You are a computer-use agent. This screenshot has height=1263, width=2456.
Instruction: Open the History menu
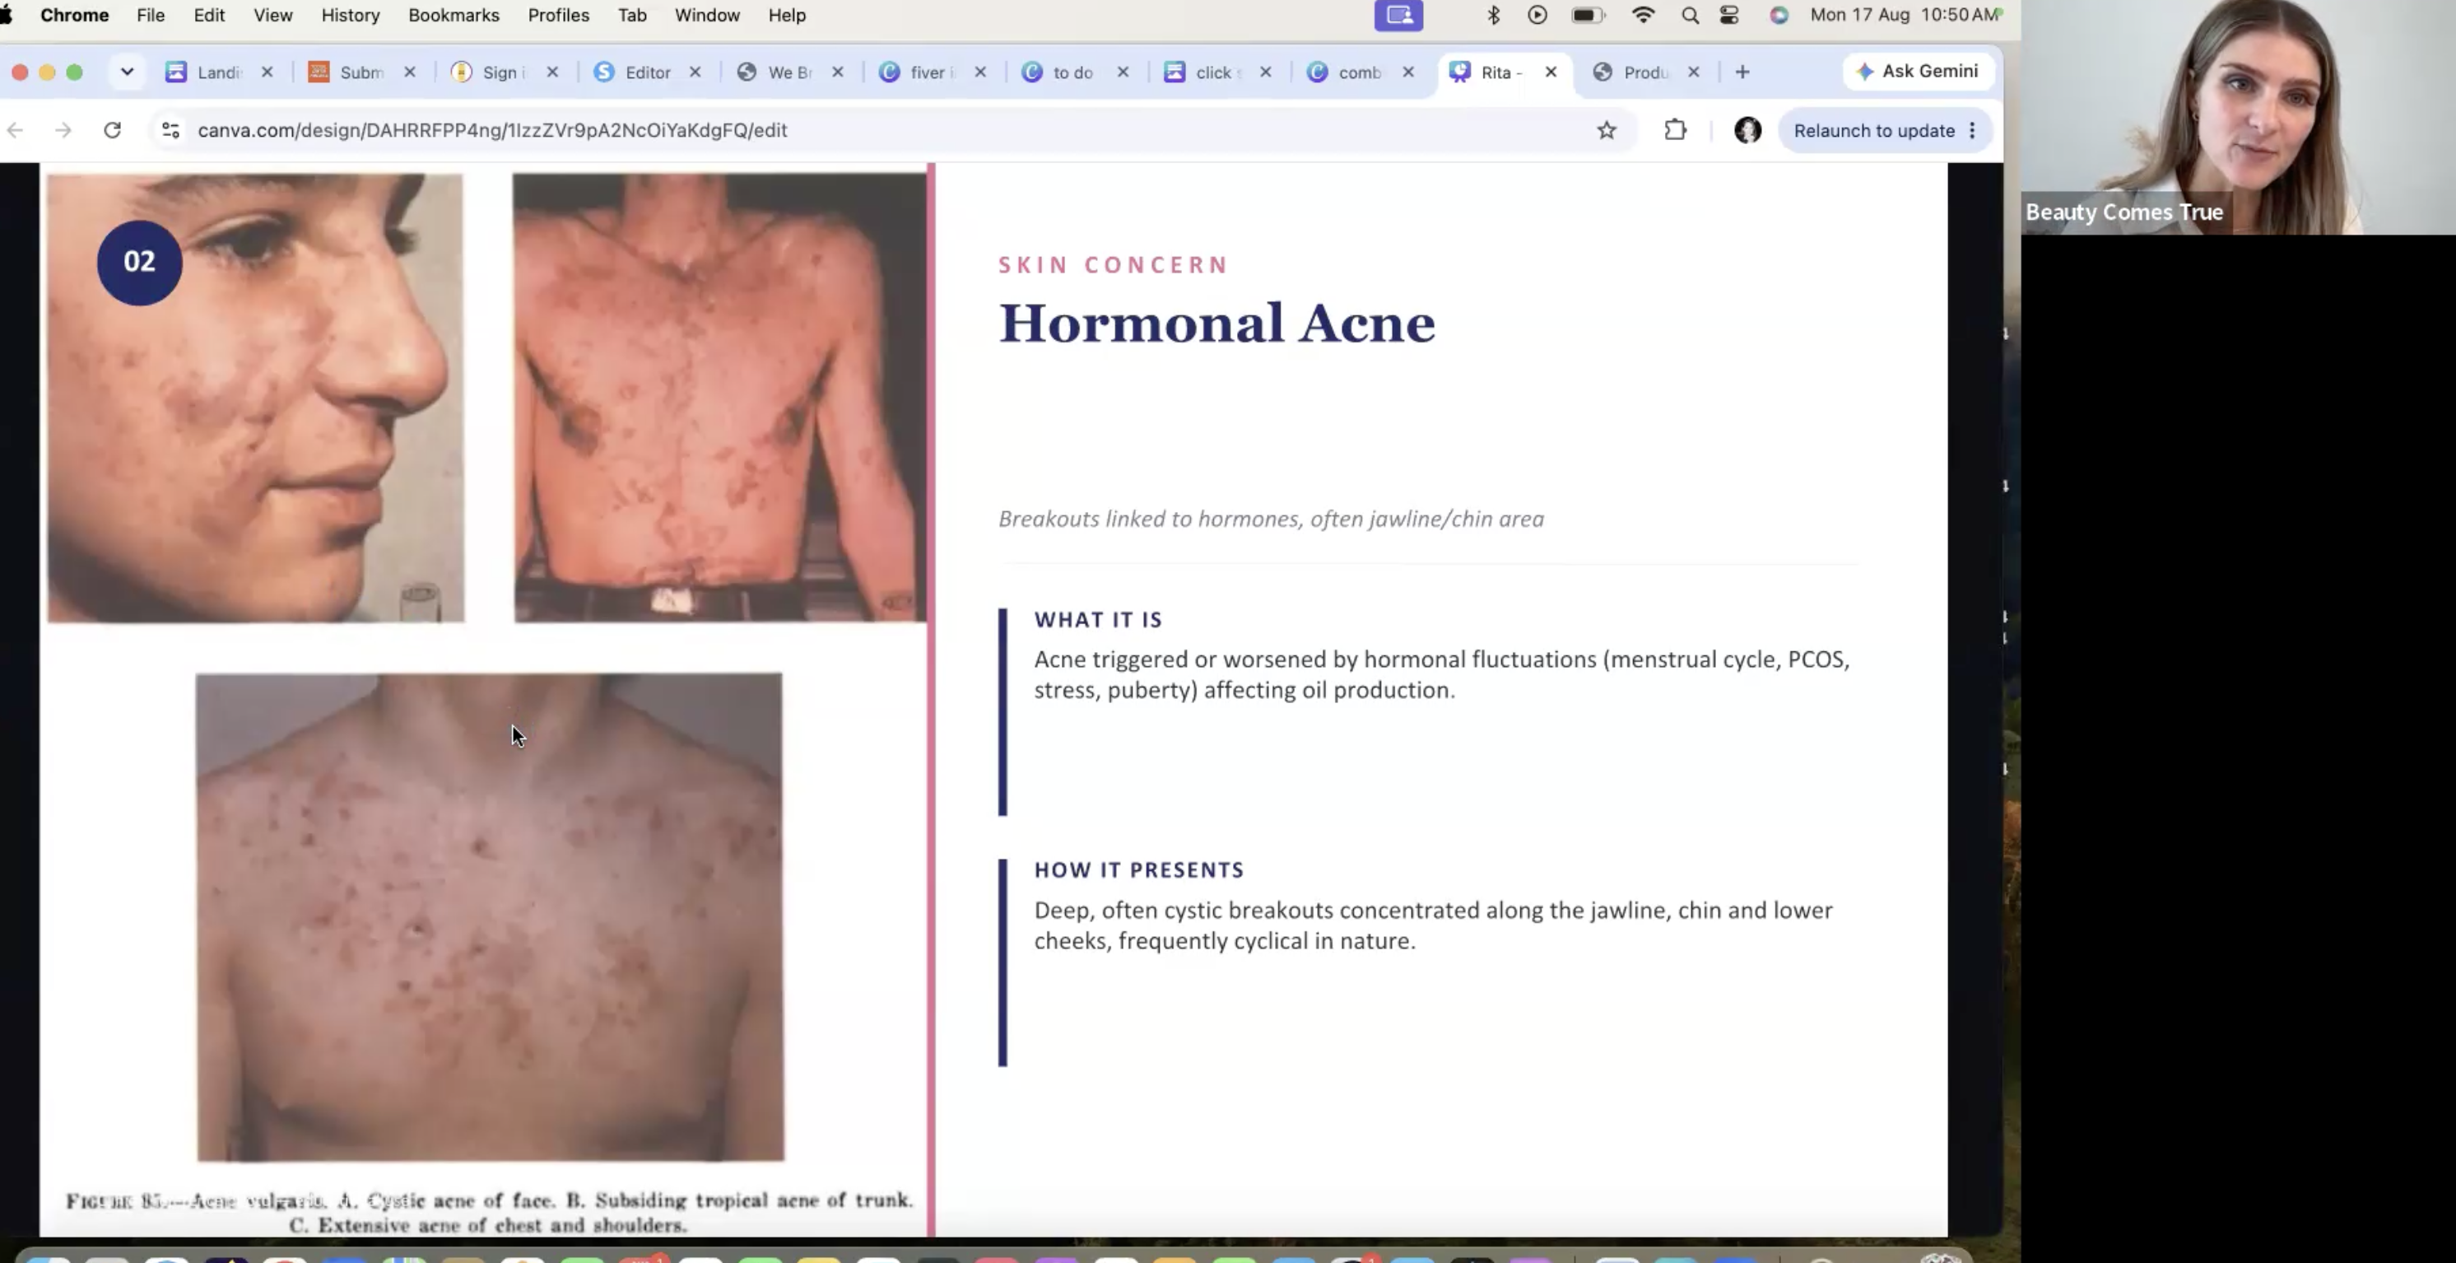point(350,16)
